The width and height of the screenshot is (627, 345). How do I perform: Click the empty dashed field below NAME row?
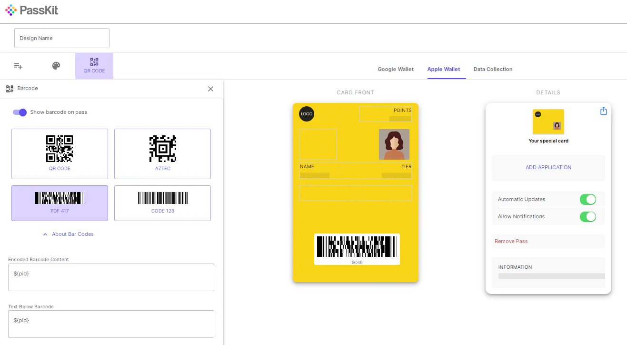click(x=356, y=193)
